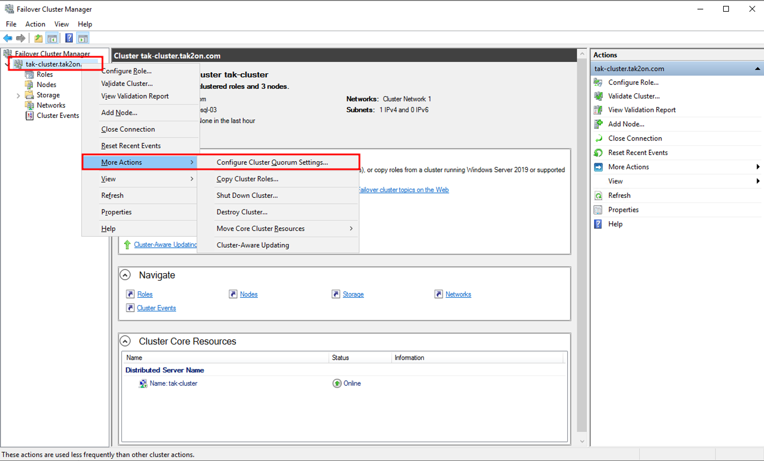Open the Networks link under Navigate
Screen dimensions: 764x461
tap(458, 294)
